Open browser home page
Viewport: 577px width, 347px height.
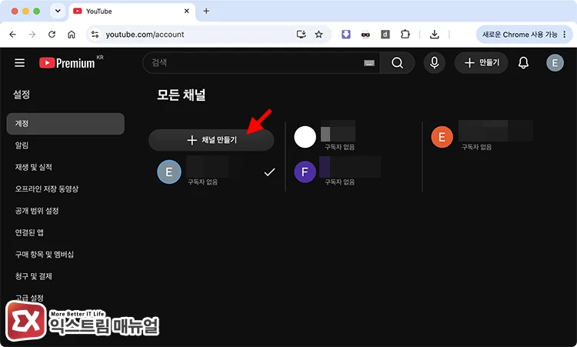72,34
